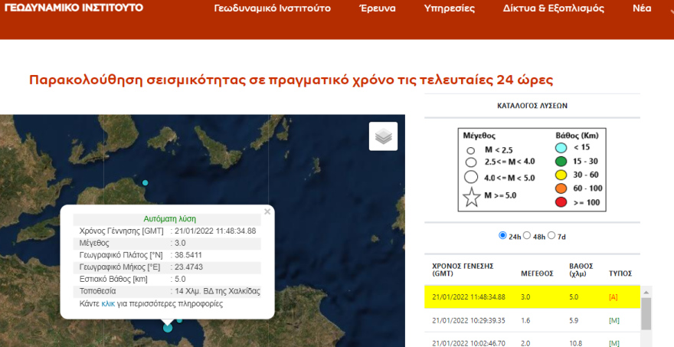Close the earthquake info popup
The height and width of the screenshot is (347, 674).
click(x=267, y=211)
